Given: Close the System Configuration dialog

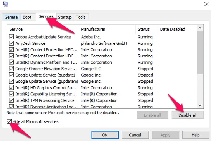Looking at the screenshot, I should (x=206, y=4).
